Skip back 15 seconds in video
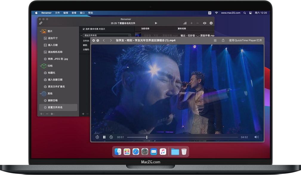The height and width of the screenshot is (175, 301). [x=97, y=137]
